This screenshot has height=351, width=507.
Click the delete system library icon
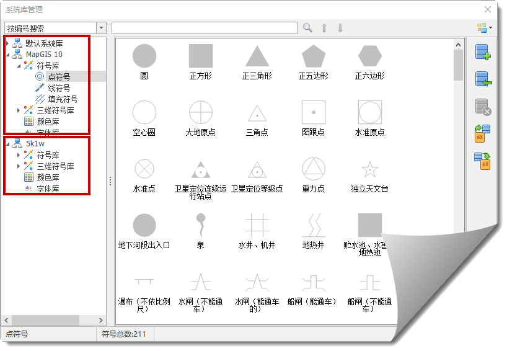482,107
